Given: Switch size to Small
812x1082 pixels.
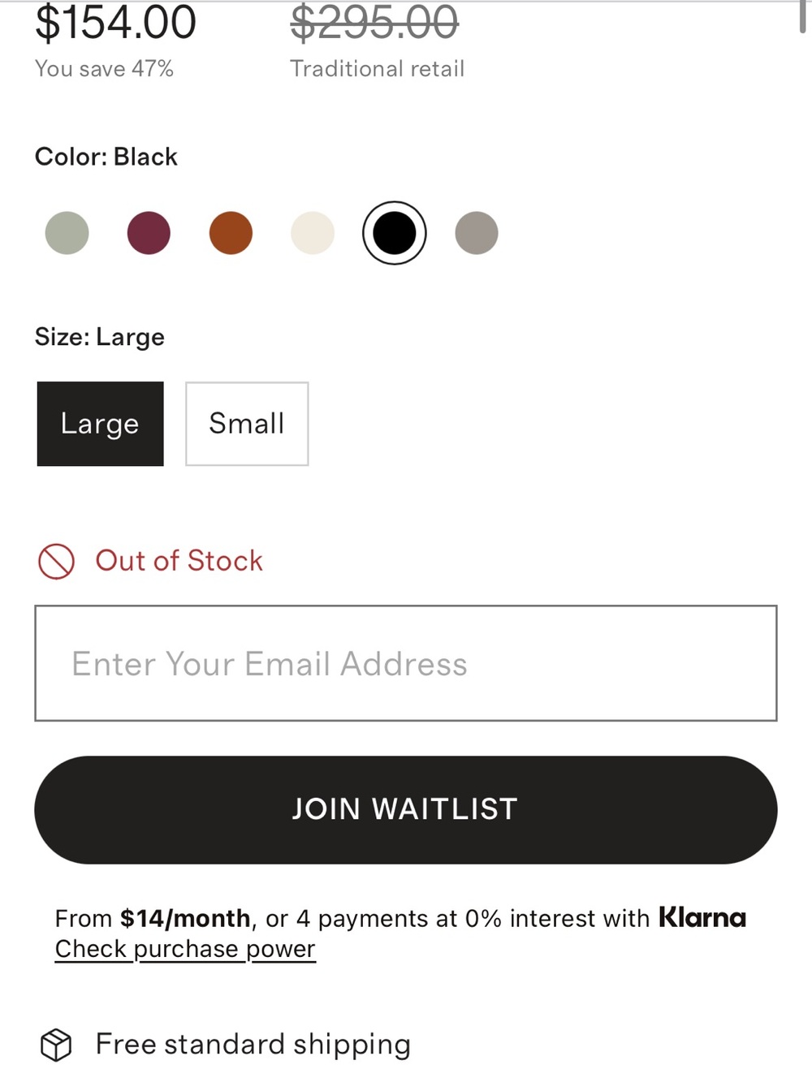Looking at the screenshot, I should [247, 424].
